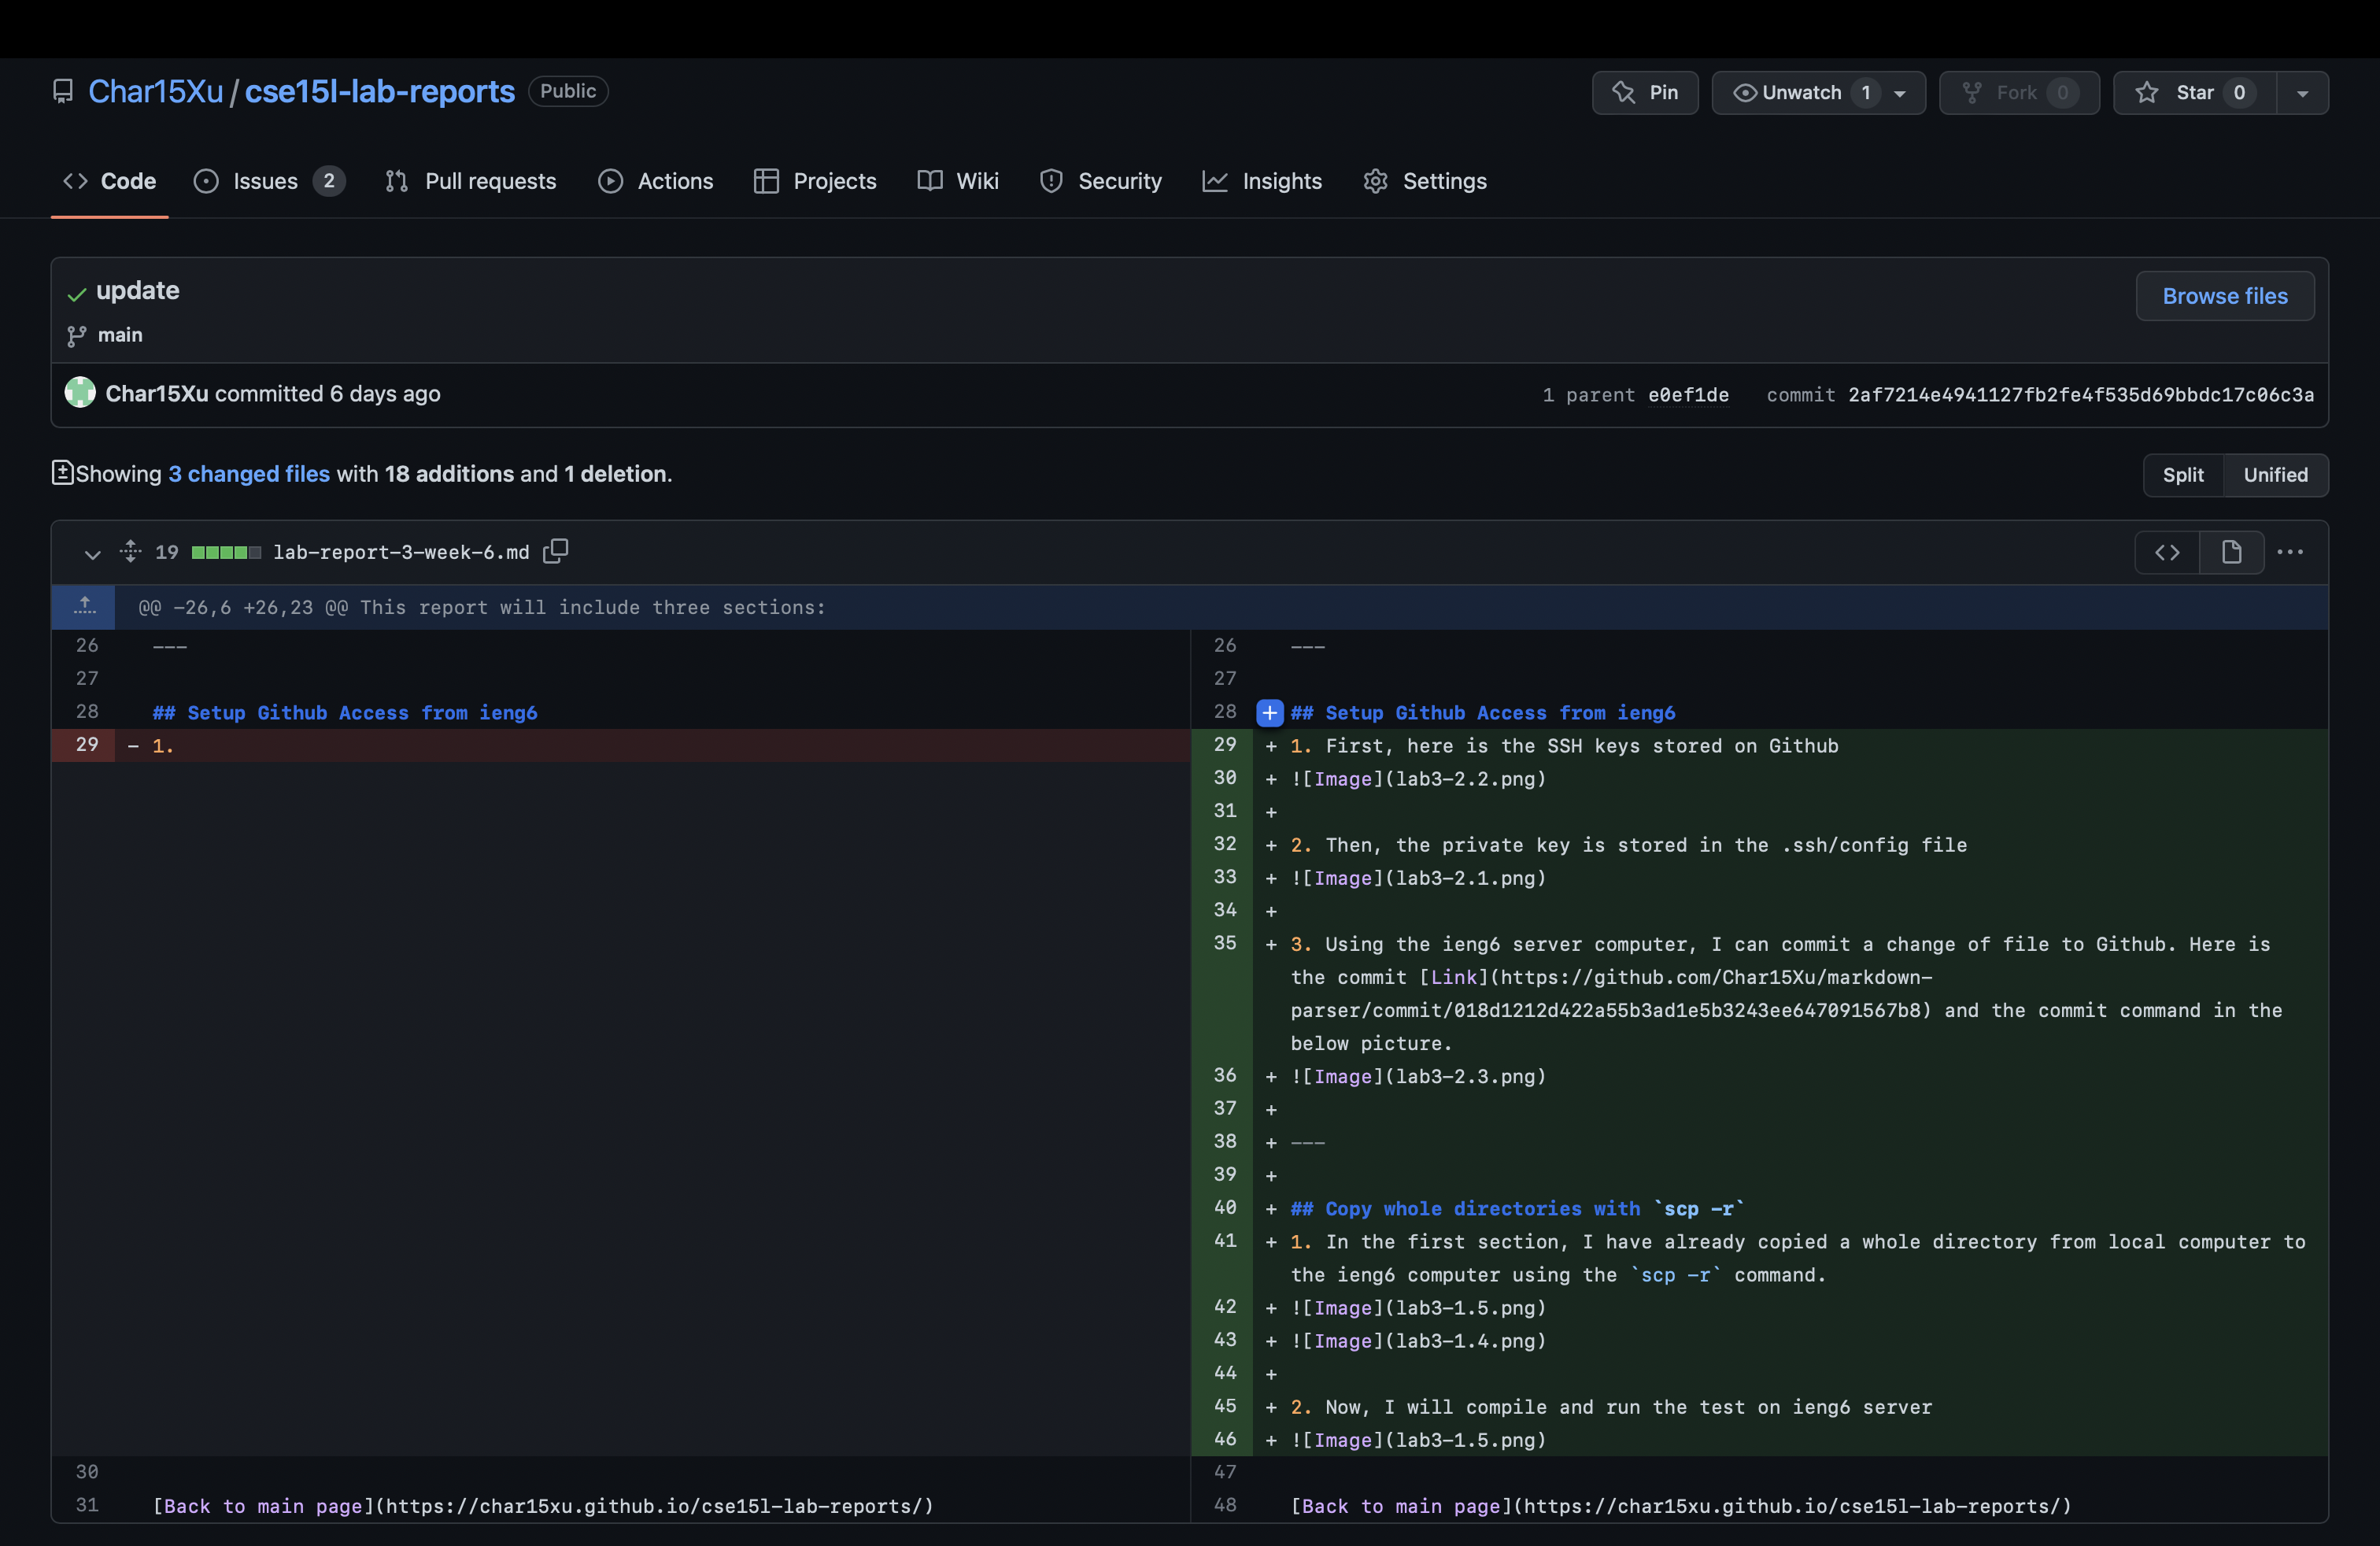Open the Unwatch dropdown arrow
The image size is (2380, 1546).
click(x=1900, y=93)
